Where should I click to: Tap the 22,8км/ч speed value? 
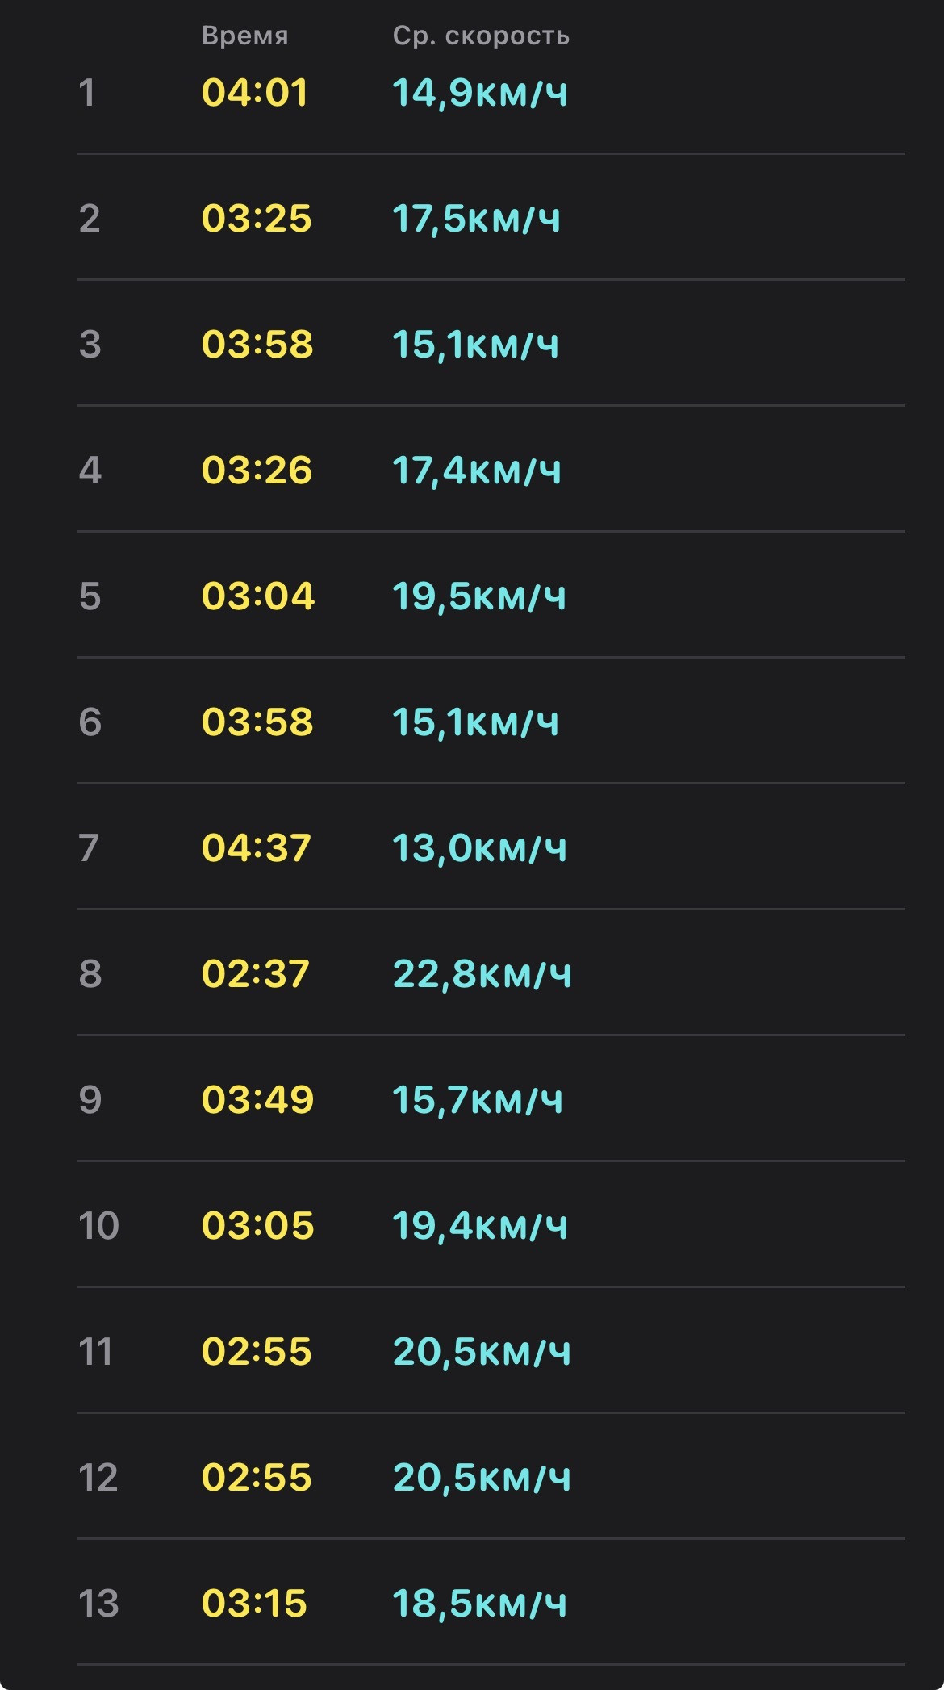click(x=482, y=973)
